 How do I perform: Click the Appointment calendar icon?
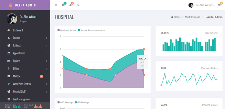click(9, 53)
